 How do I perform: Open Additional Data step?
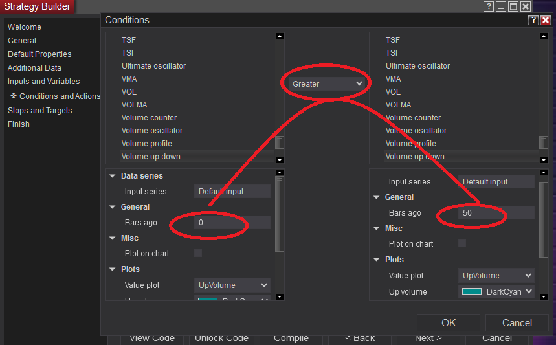(x=34, y=68)
